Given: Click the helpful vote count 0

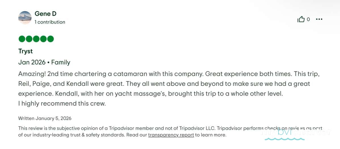Looking at the screenshot, I should point(308,19).
